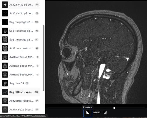Click the checkmark icon of Sag t1 flash

pos(5,92)
